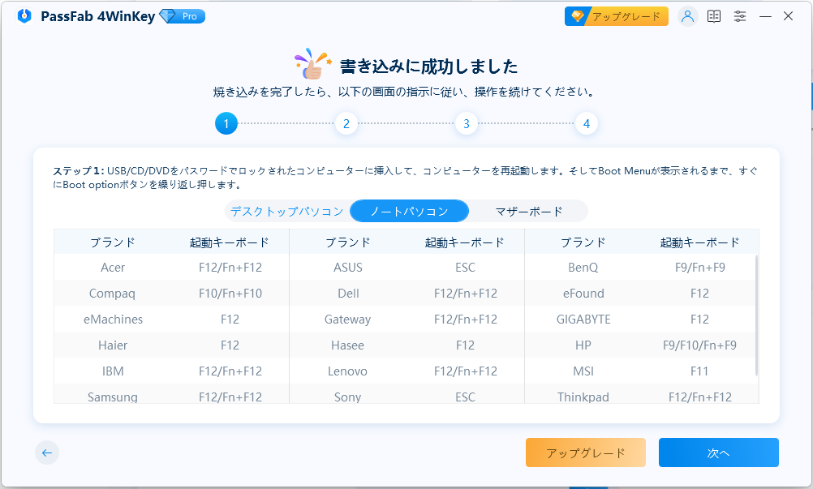Click the brand table vertical scrollbar
813x489 pixels.
point(756,316)
